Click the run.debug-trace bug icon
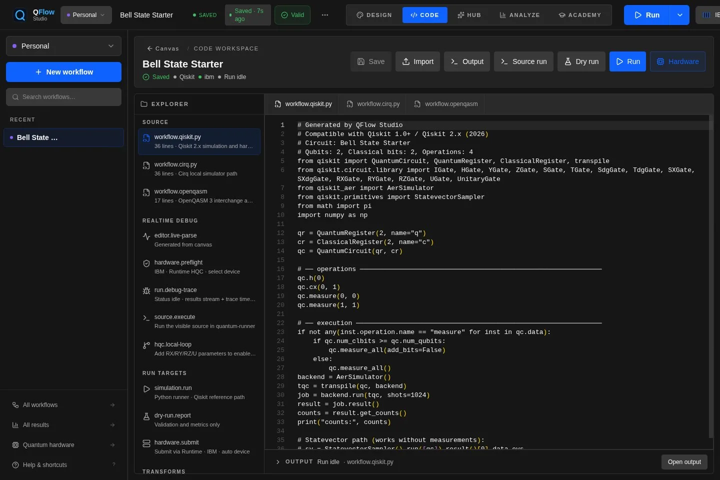 (146, 291)
